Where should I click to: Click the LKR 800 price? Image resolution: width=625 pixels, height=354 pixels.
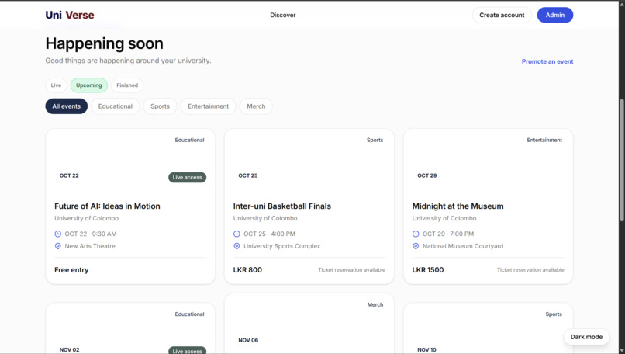tap(247, 270)
